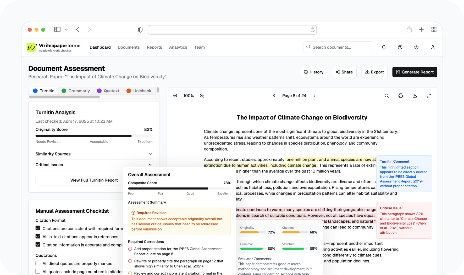This screenshot has height=275, width=464.
Task: Uncheck 'Citations are consistent with required format'
Action: tap(38, 228)
